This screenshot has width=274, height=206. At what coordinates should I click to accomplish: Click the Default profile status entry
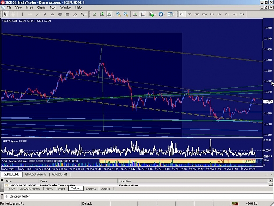pos(87,203)
